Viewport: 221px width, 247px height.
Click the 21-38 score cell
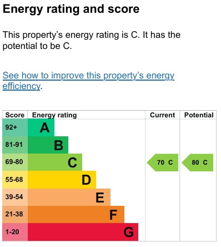15,214
